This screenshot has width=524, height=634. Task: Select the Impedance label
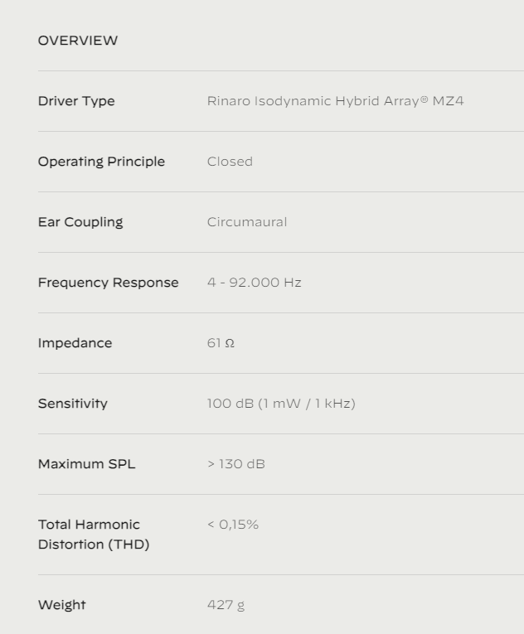(x=75, y=343)
